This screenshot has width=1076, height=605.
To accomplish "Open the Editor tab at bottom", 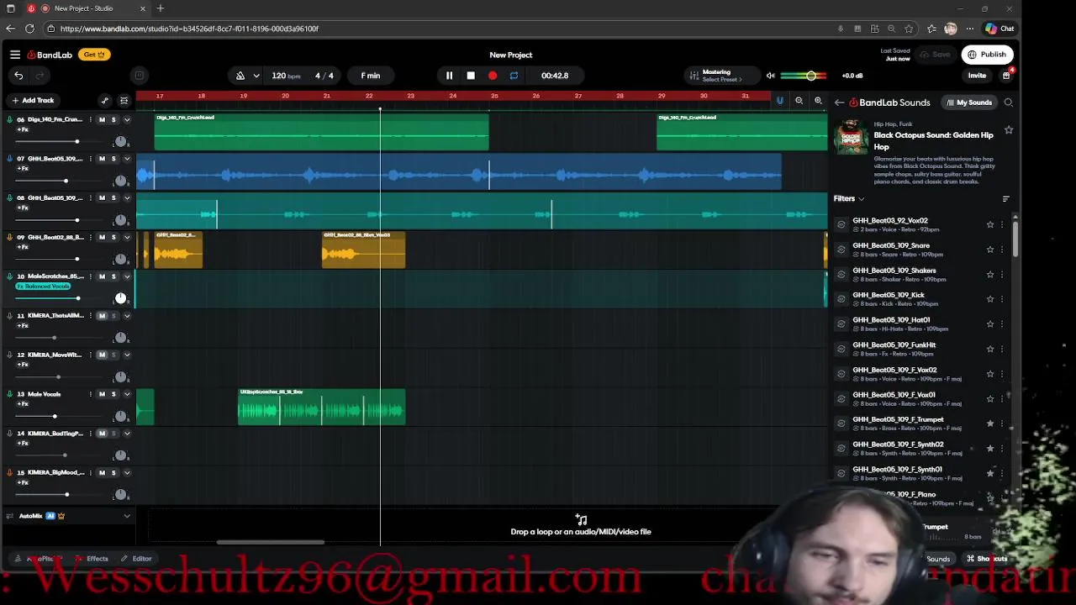I will 136,559.
